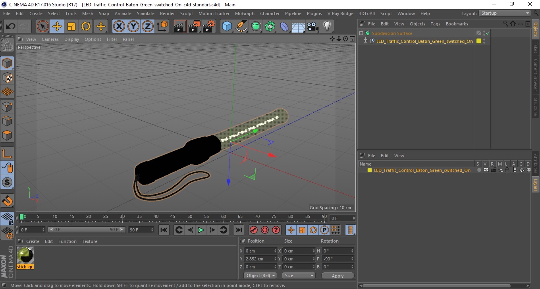The height and width of the screenshot is (289, 540).
Task: Enable Texture mode in left sidebar
Action: pos(7,77)
